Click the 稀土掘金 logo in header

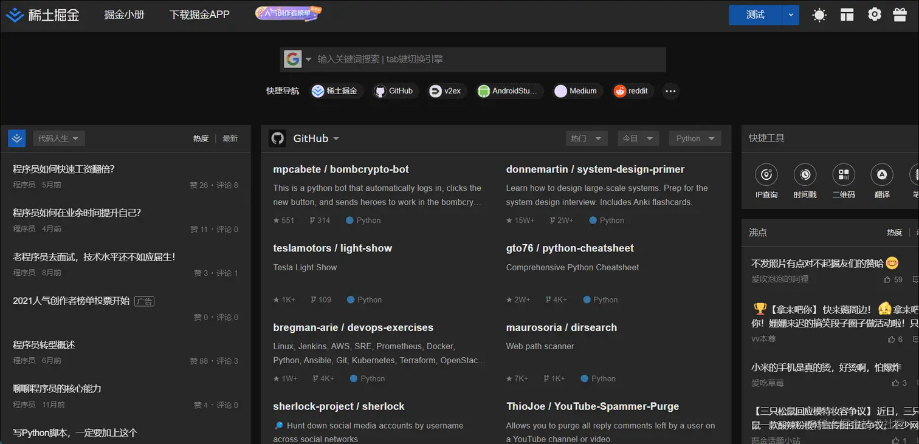click(x=43, y=15)
